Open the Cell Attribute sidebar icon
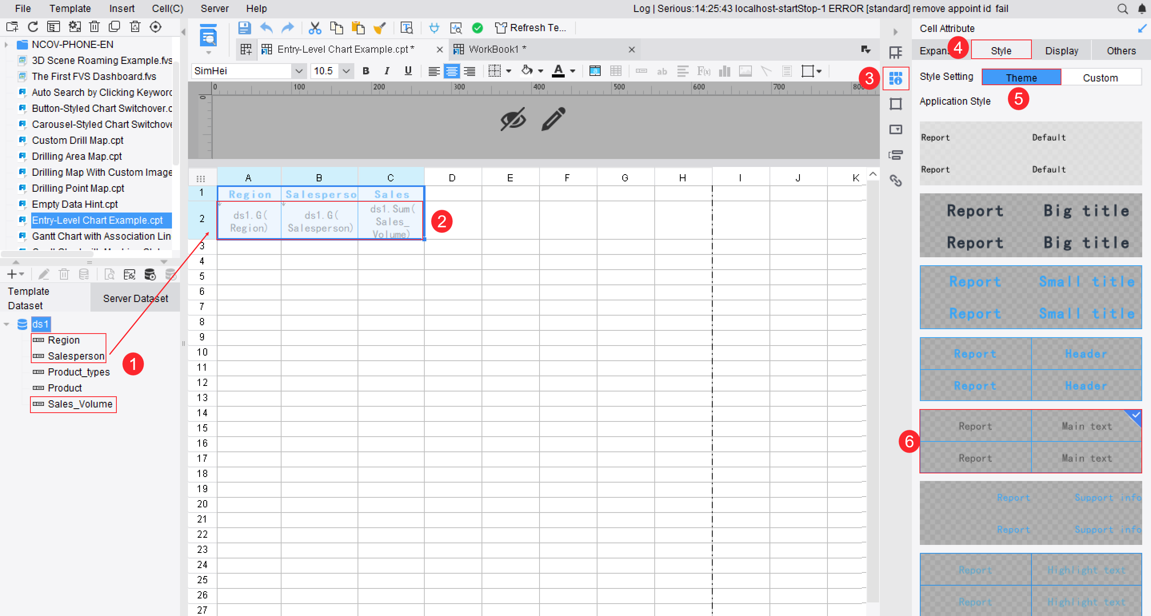Screen dimensions: 1151x616 (x=895, y=79)
